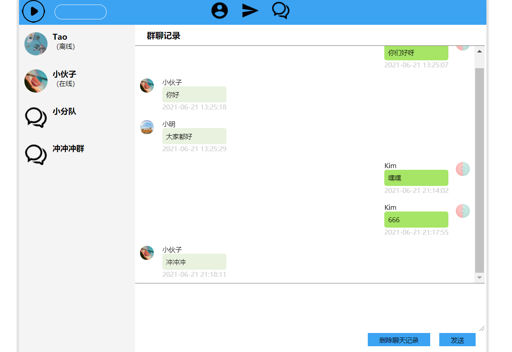Image resolution: width=512 pixels, height=352 pixels.
Task: Open the 小分队 group chat icon
Action: pyautogui.click(x=36, y=117)
